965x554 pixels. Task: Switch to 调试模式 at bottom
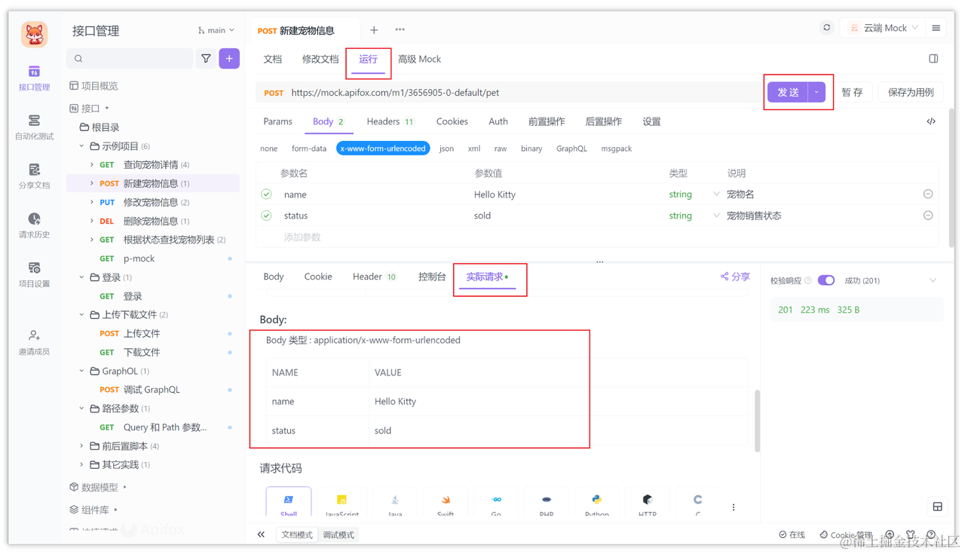(x=339, y=534)
